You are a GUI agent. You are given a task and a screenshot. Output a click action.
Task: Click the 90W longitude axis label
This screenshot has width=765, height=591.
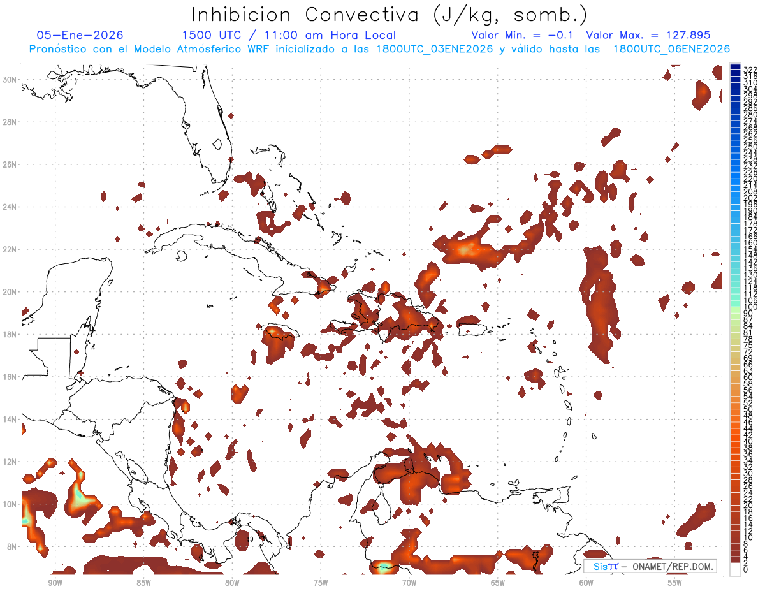click(x=55, y=583)
